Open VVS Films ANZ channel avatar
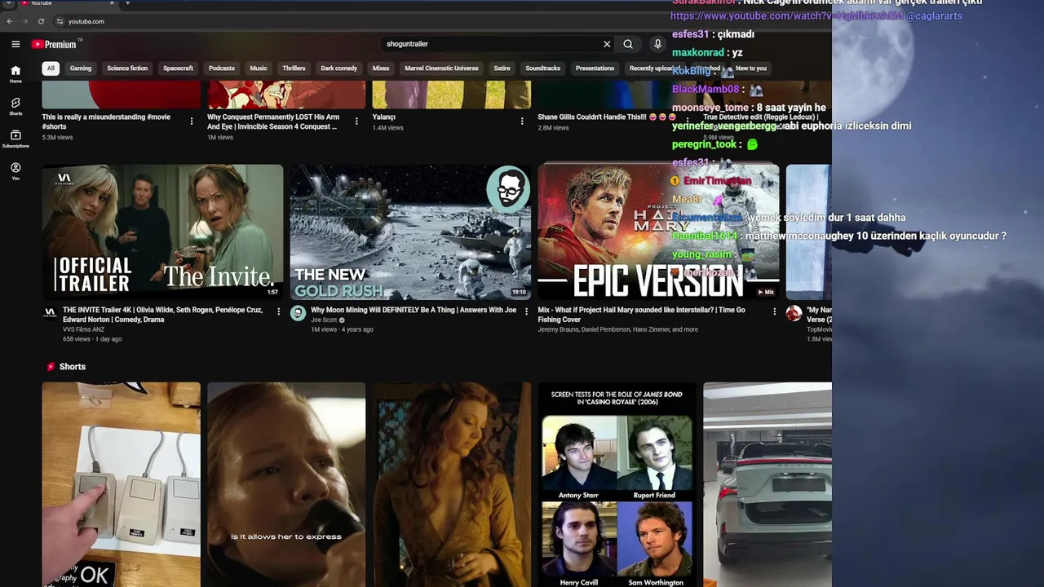The height and width of the screenshot is (587, 1044). tap(50, 313)
